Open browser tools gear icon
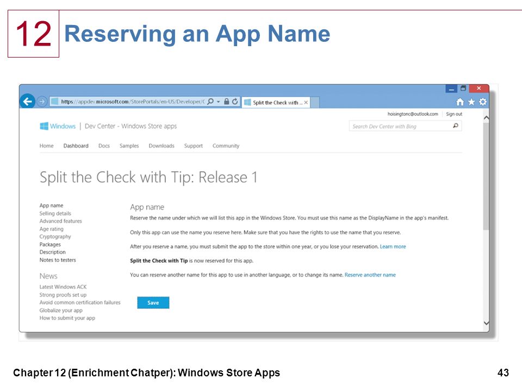Image resolution: width=522 pixels, height=391 pixels. click(483, 102)
